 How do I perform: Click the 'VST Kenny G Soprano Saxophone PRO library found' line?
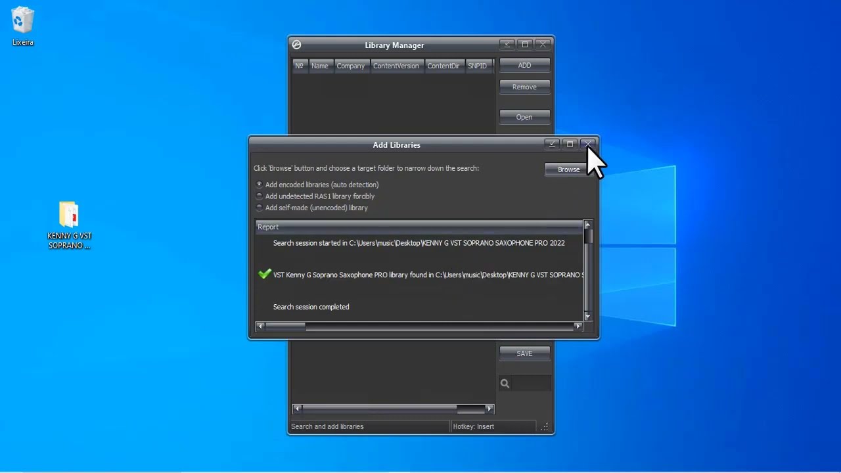[428, 275]
